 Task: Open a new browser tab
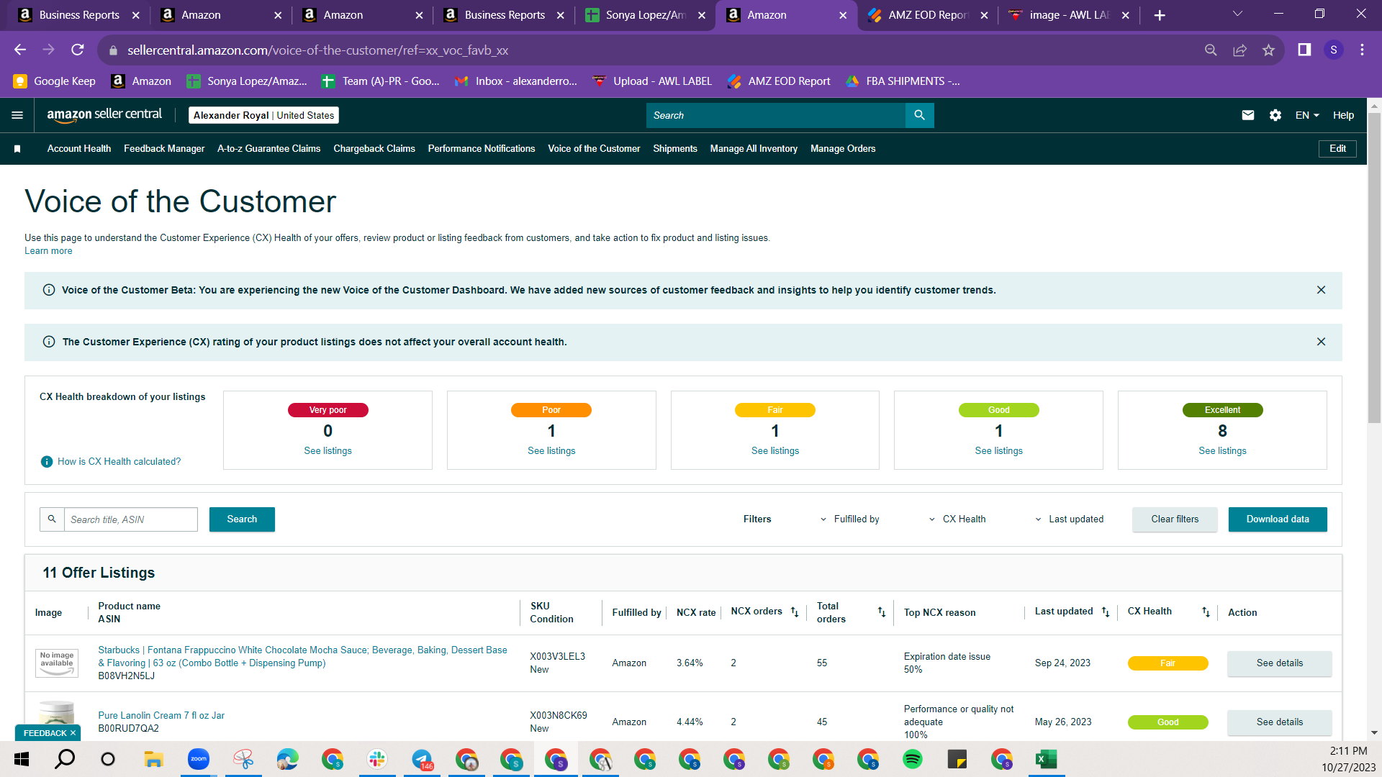point(1160,15)
